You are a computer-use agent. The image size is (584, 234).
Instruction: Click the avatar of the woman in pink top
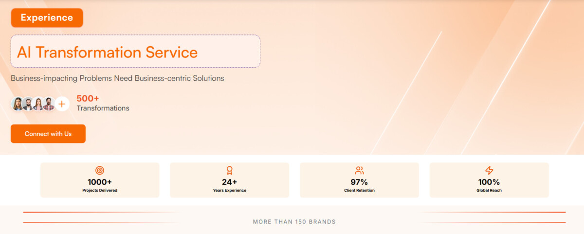pos(38,104)
